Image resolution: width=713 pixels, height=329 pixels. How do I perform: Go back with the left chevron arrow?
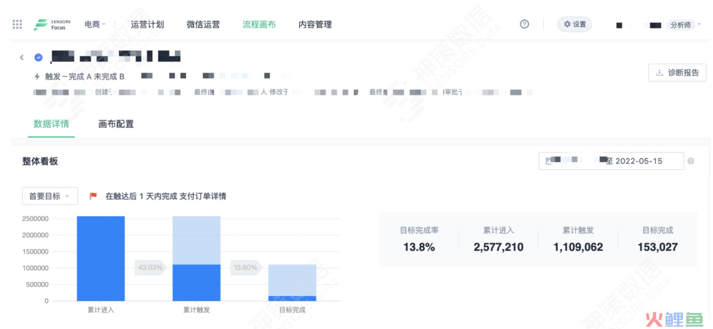click(x=22, y=58)
